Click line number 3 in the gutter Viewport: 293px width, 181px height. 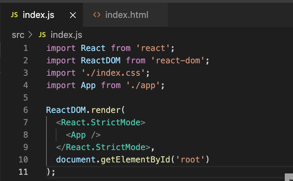pyautogui.click(x=26, y=73)
